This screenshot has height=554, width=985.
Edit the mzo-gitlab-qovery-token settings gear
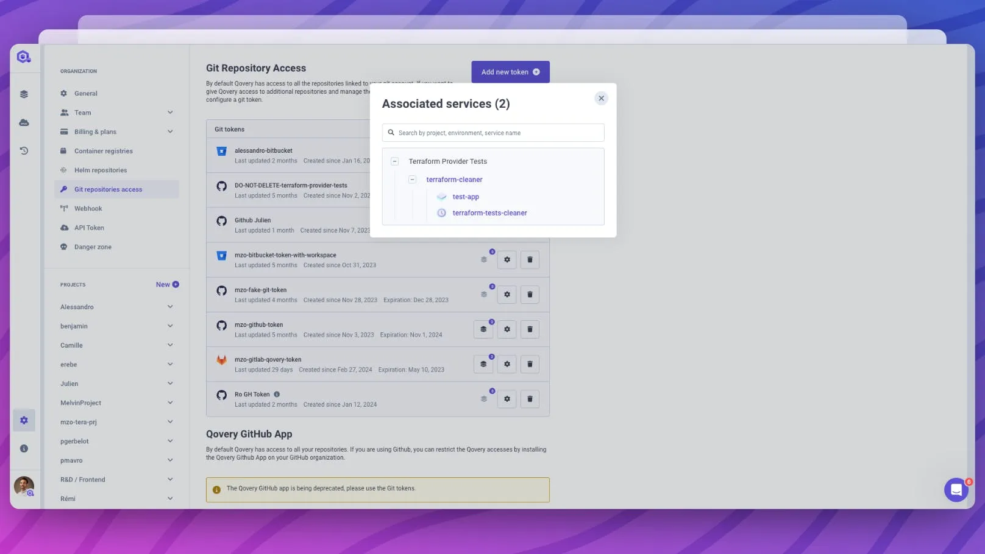507,364
